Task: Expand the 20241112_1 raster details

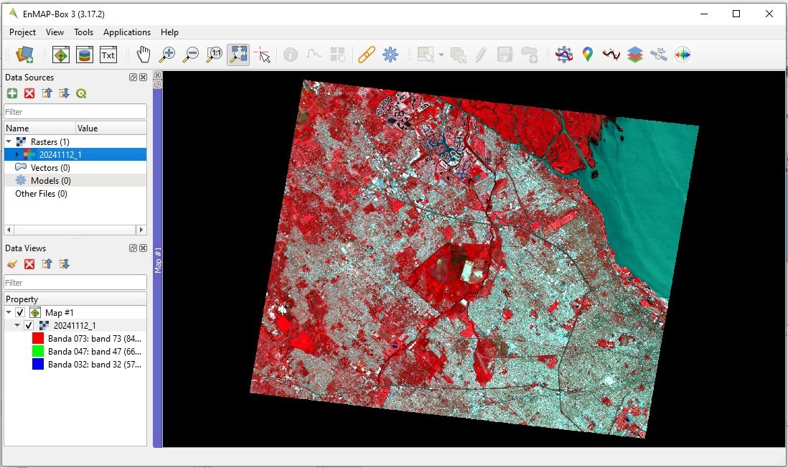Action: 17,154
